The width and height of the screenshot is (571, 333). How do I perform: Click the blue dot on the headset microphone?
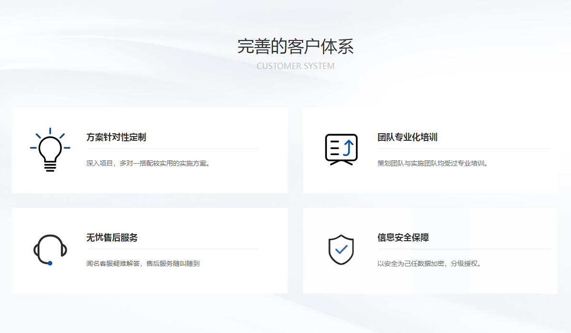[50, 263]
